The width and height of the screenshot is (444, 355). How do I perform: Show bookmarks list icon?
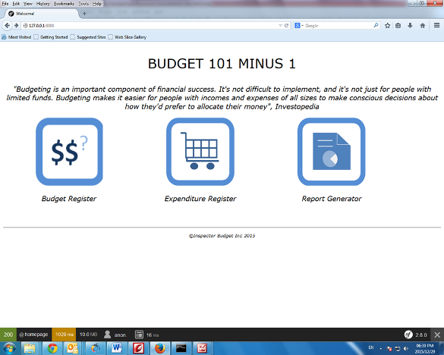398,26
